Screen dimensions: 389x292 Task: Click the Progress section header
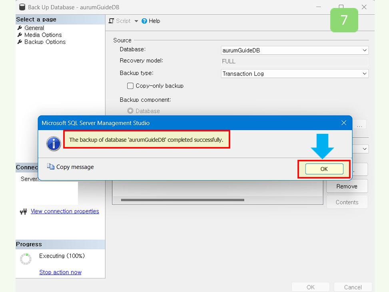(x=60, y=244)
